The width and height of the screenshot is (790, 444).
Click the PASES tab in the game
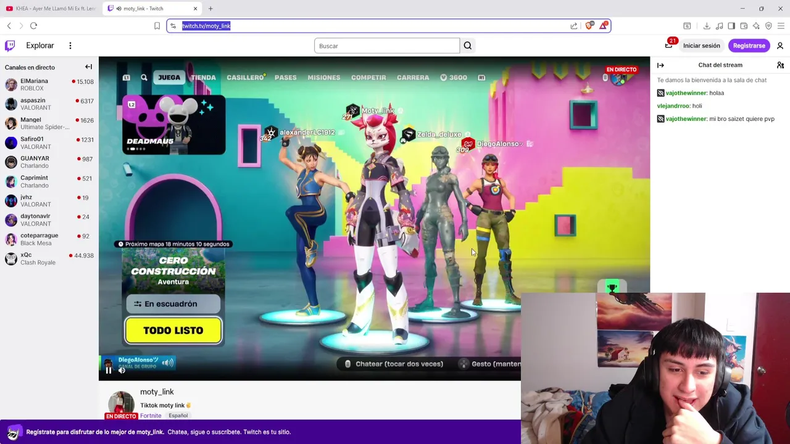click(286, 78)
